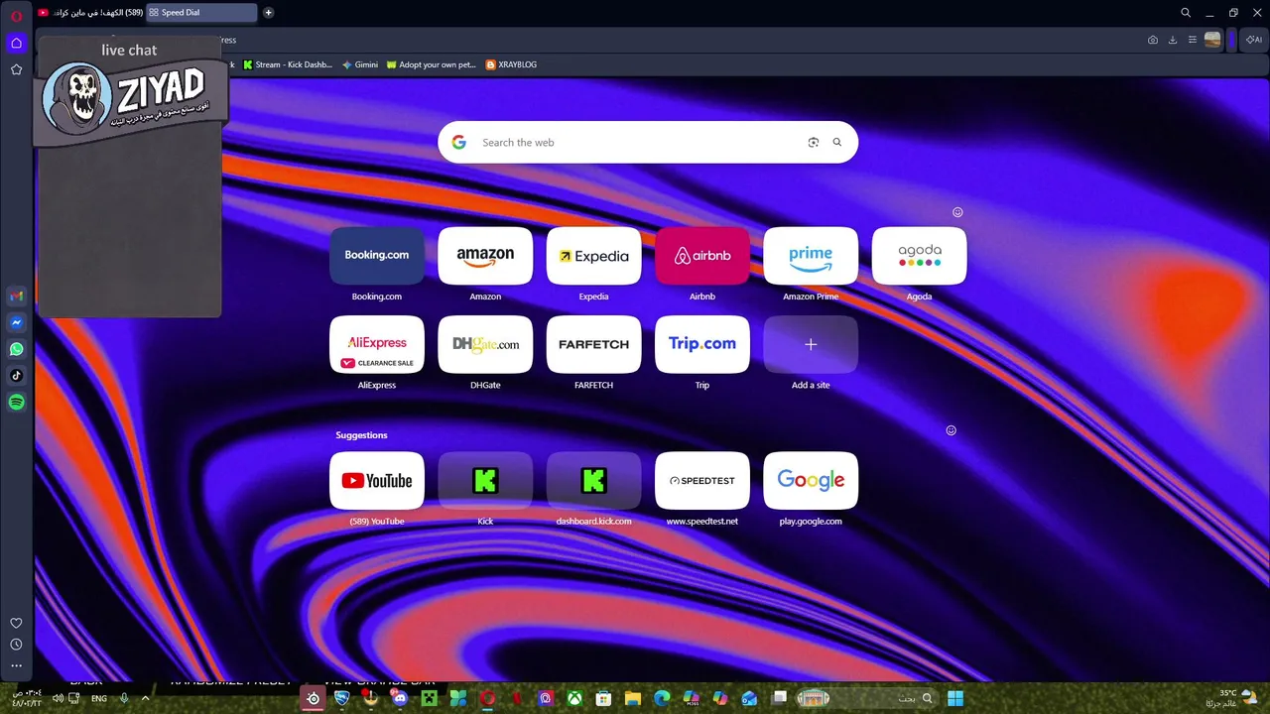Click the Add a site tile
This screenshot has height=714, width=1270.
pyautogui.click(x=811, y=344)
